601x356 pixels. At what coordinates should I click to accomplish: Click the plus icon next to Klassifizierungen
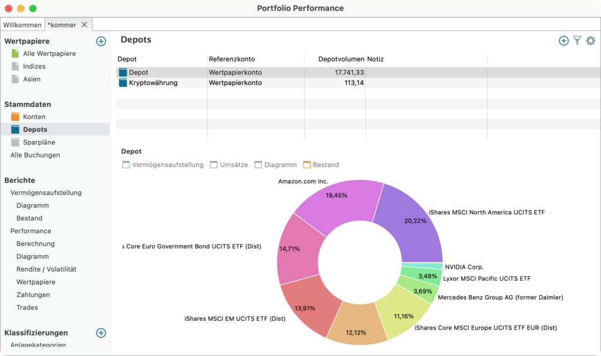(101, 333)
